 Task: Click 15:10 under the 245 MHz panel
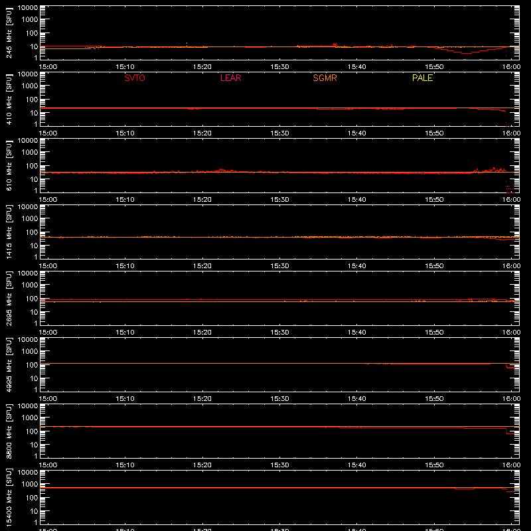point(125,67)
